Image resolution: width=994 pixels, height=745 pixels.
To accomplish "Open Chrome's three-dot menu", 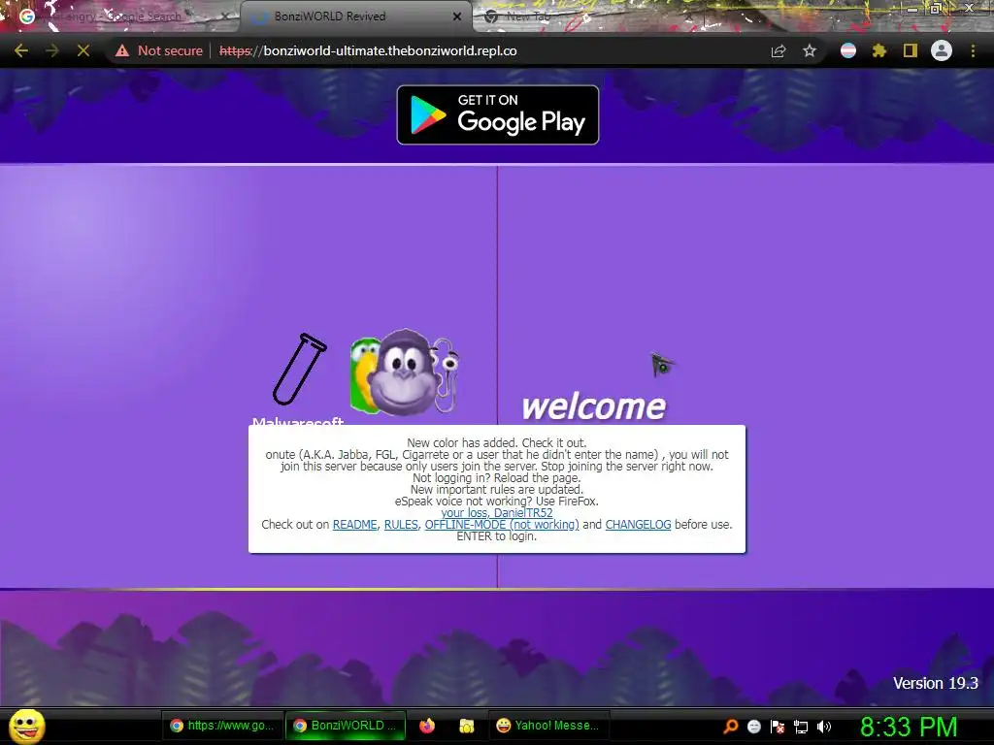I will click(973, 50).
